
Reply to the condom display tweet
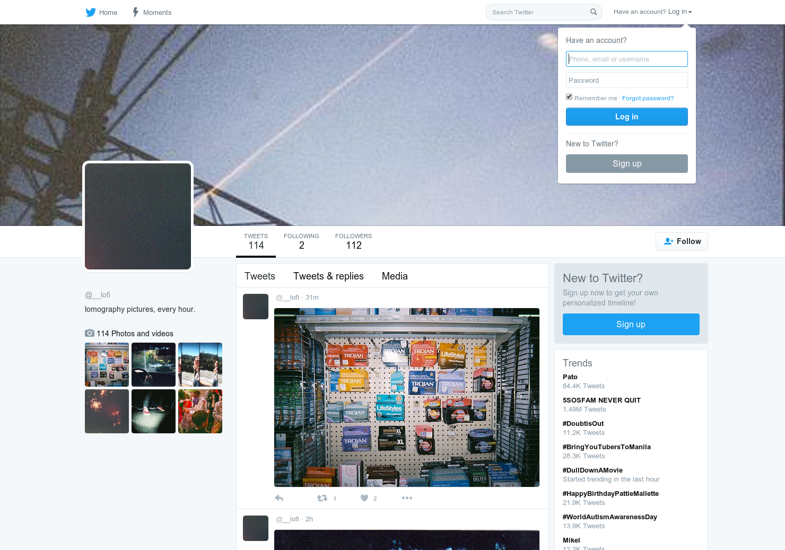click(x=279, y=497)
